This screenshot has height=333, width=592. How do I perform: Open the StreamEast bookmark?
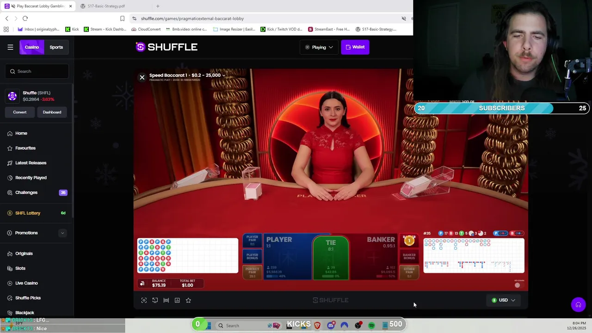[329, 29]
